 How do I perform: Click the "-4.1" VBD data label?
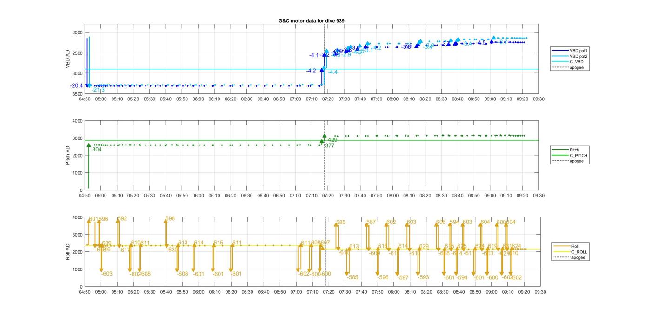(314, 55)
